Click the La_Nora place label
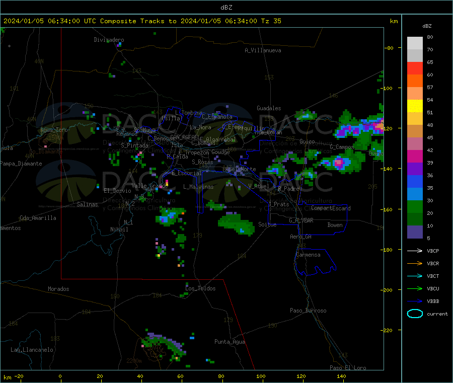The width and height of the screenshot is (453, 383). click(x=200, y=127)
